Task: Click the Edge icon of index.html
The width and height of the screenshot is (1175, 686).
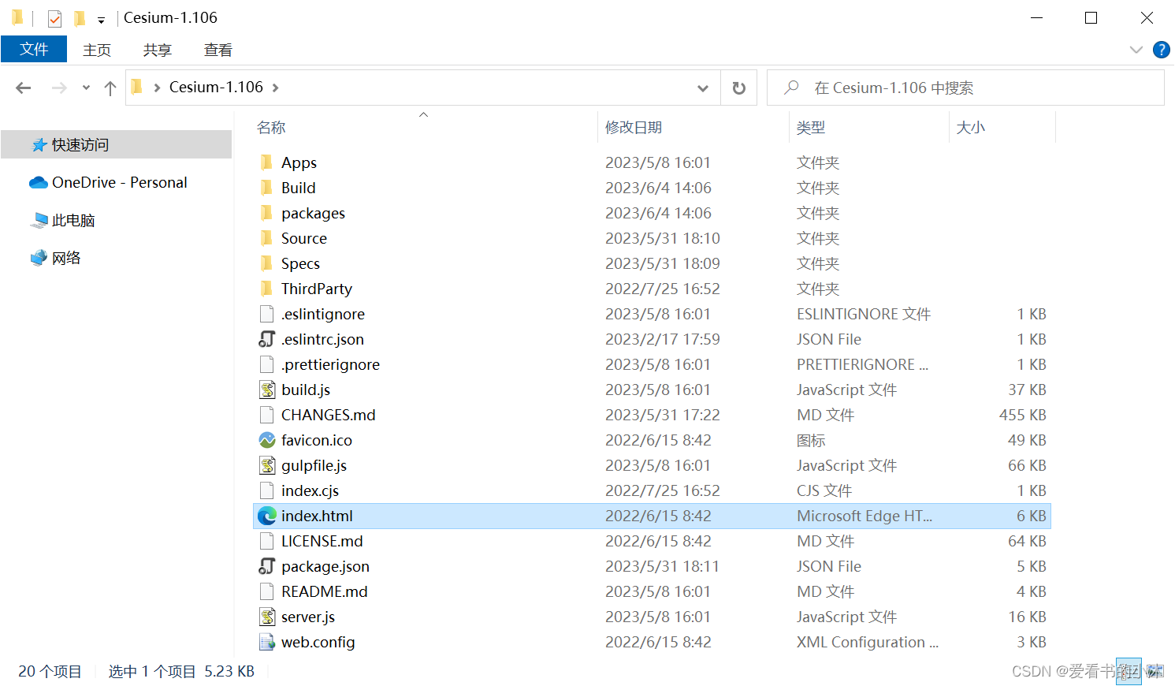Action: (267, 516)
